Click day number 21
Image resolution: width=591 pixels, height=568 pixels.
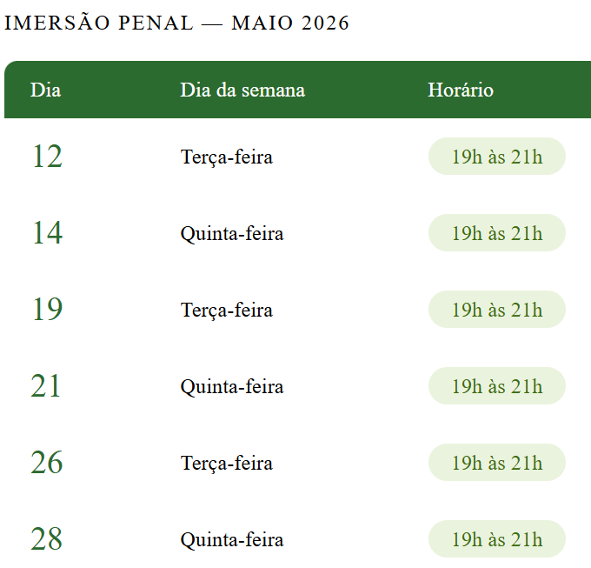tap(47, 386)
